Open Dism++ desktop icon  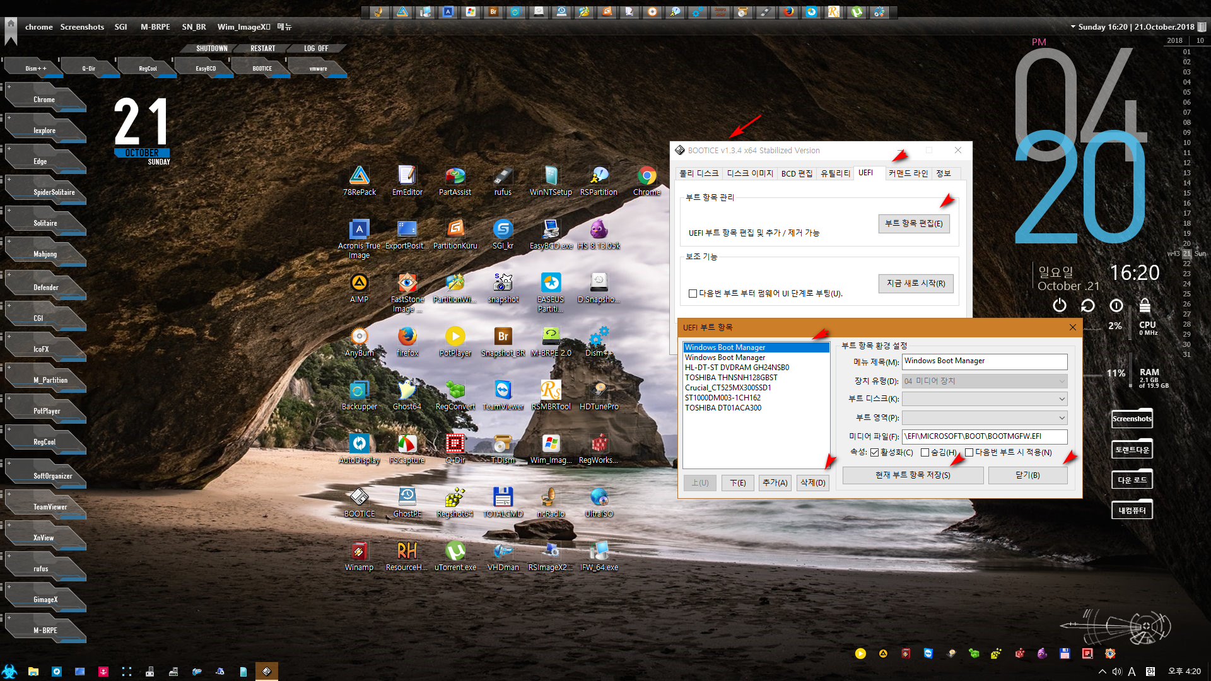point(599,341)
